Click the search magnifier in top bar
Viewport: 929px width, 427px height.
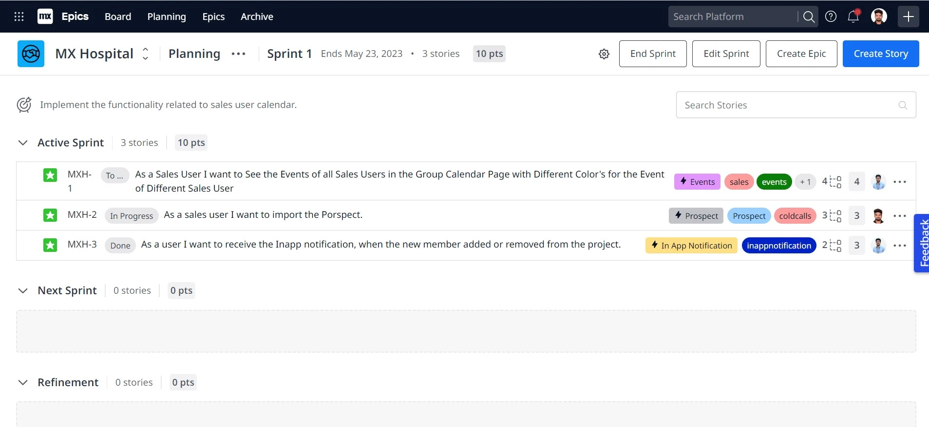coord(809,17)
